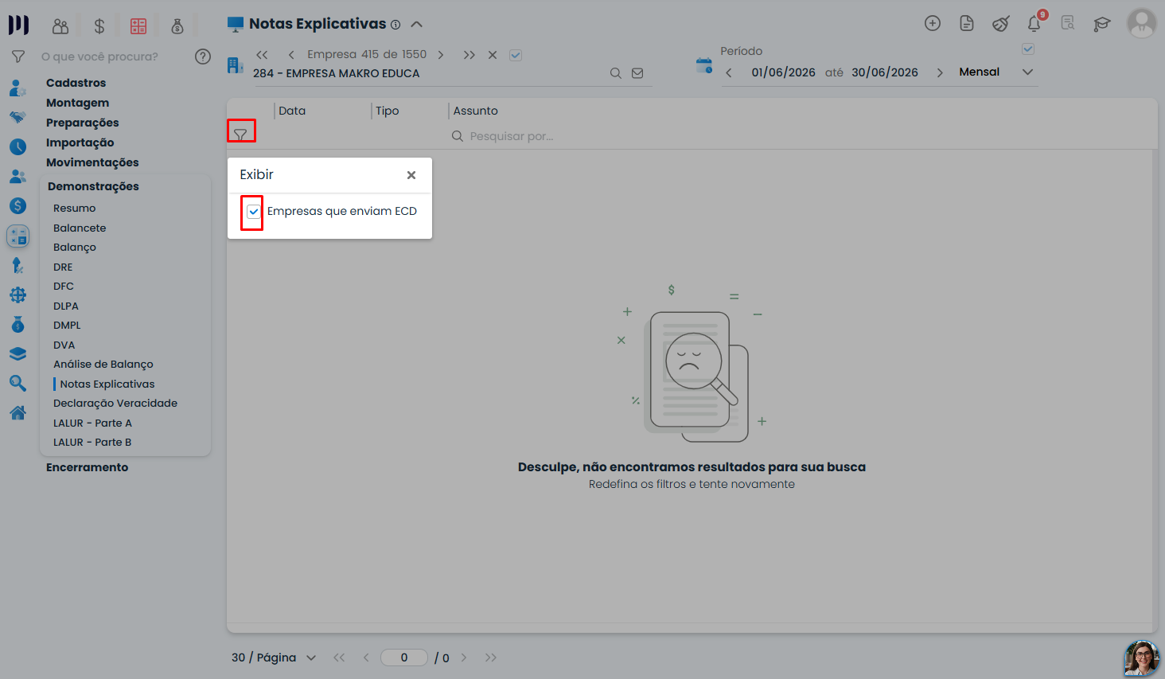Click the company search magnifier icon
The width and height of the screenshot is (1165, 679).
tap(615, 73)
